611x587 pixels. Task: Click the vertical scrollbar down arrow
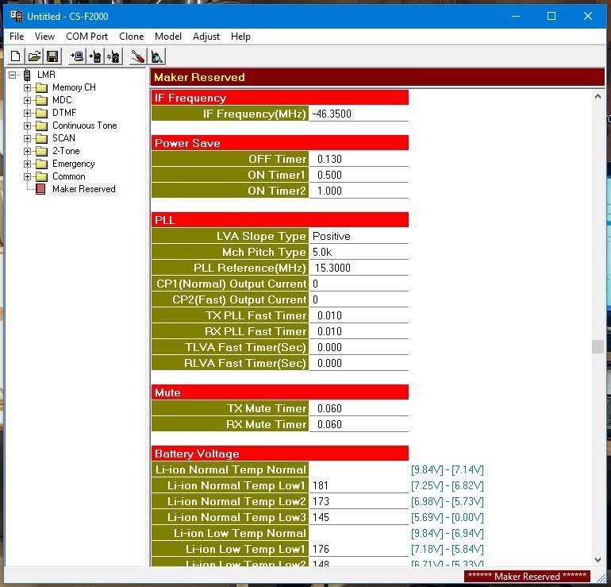tap(598, 560)
